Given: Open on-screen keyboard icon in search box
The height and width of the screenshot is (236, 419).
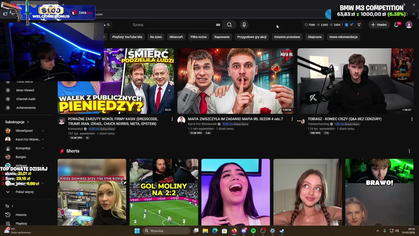Looking at the screenshot, I should 218,25.
